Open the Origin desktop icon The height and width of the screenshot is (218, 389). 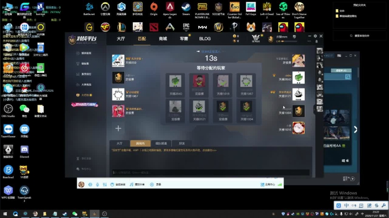click(154, 9)
